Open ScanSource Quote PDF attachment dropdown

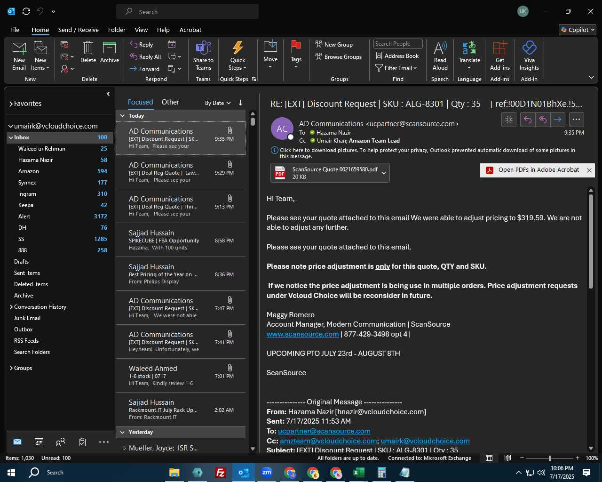(x=384, y=173)
